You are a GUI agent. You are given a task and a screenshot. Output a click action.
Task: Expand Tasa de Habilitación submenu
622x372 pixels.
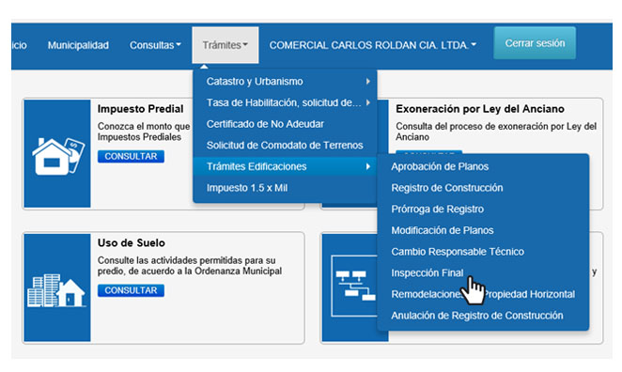point(285,102)
